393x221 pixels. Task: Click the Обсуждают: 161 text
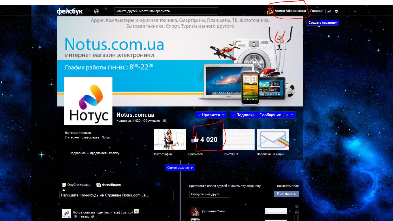point(155,121)
